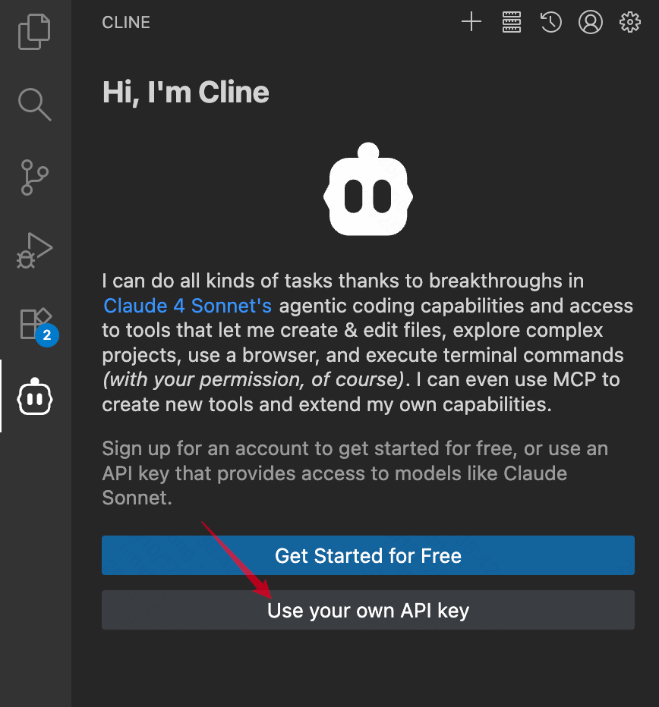Click the CLINE panel title
The height and width of the screenshot is (707, 659).
(126, 22)
